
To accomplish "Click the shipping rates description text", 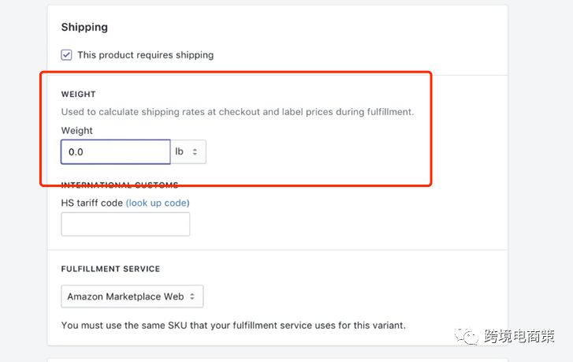I will pyautogui.click(x=237, y=112).
